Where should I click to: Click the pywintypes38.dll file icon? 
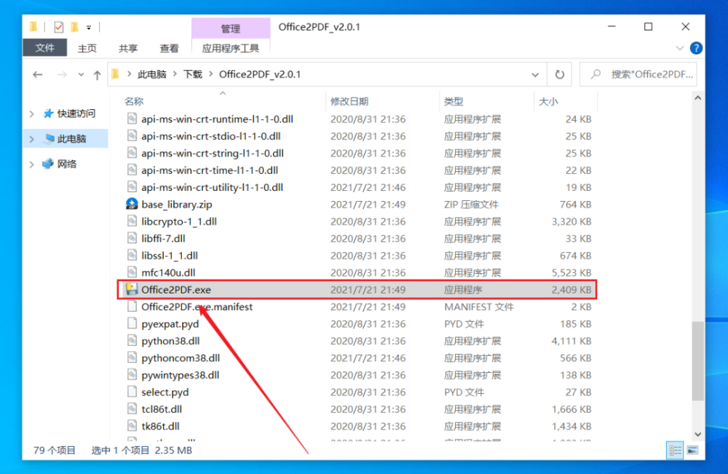132,374
